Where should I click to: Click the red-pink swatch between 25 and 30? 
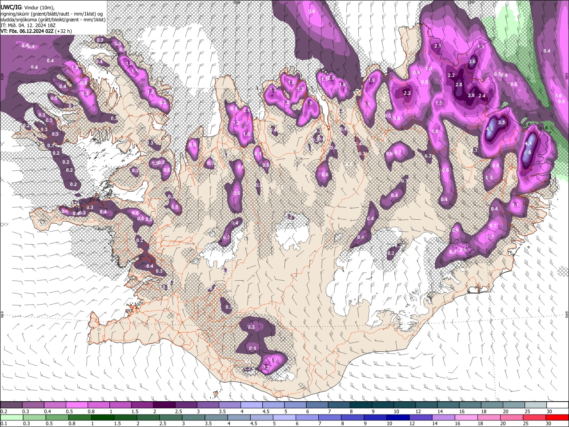534,418
